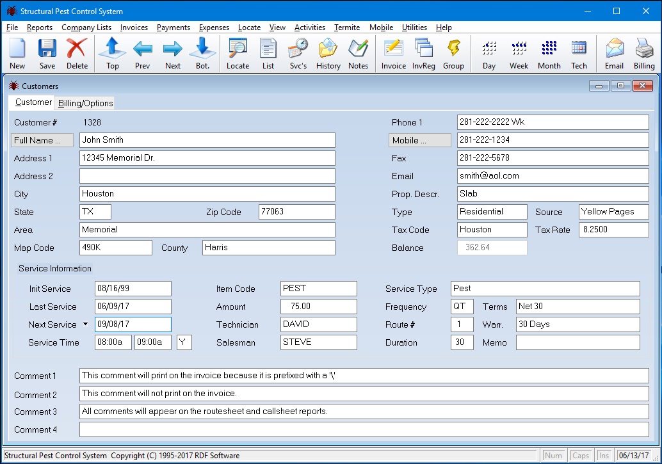Viewport: 662px width, 464px height.
Task: Open the Reports menu
Action: [40, 28]
